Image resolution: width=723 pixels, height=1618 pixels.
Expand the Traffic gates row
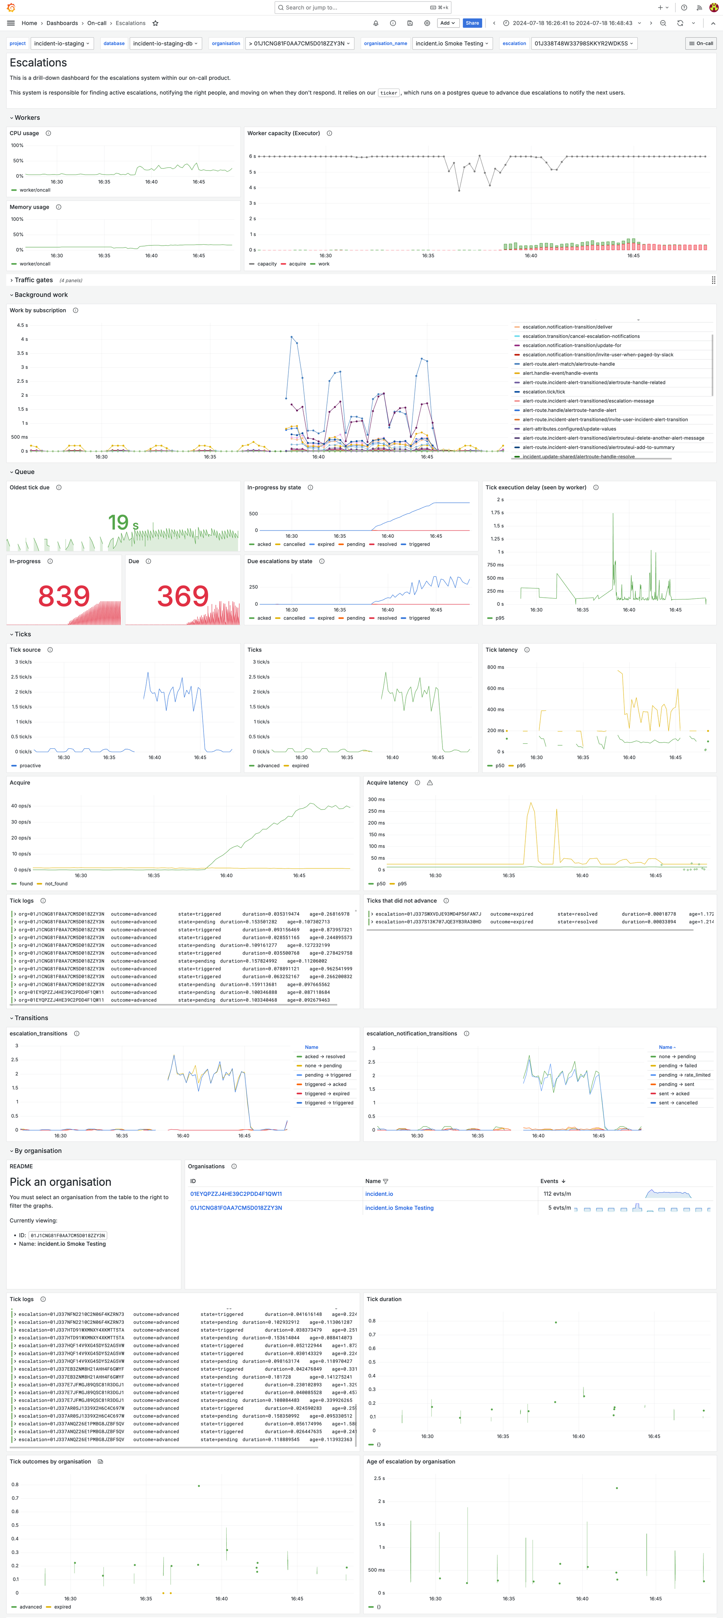pos(33,280)
